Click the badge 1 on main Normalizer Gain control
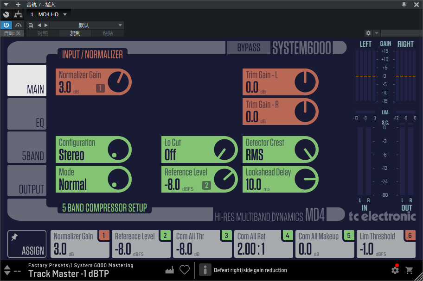This screenshot has height=281, width=423. (x=100, y=88)
